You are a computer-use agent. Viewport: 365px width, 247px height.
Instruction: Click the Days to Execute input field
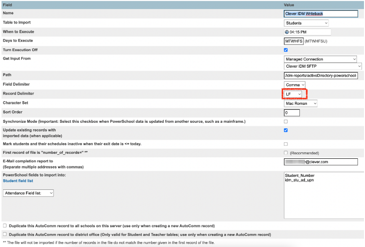(x=293, y=41)
